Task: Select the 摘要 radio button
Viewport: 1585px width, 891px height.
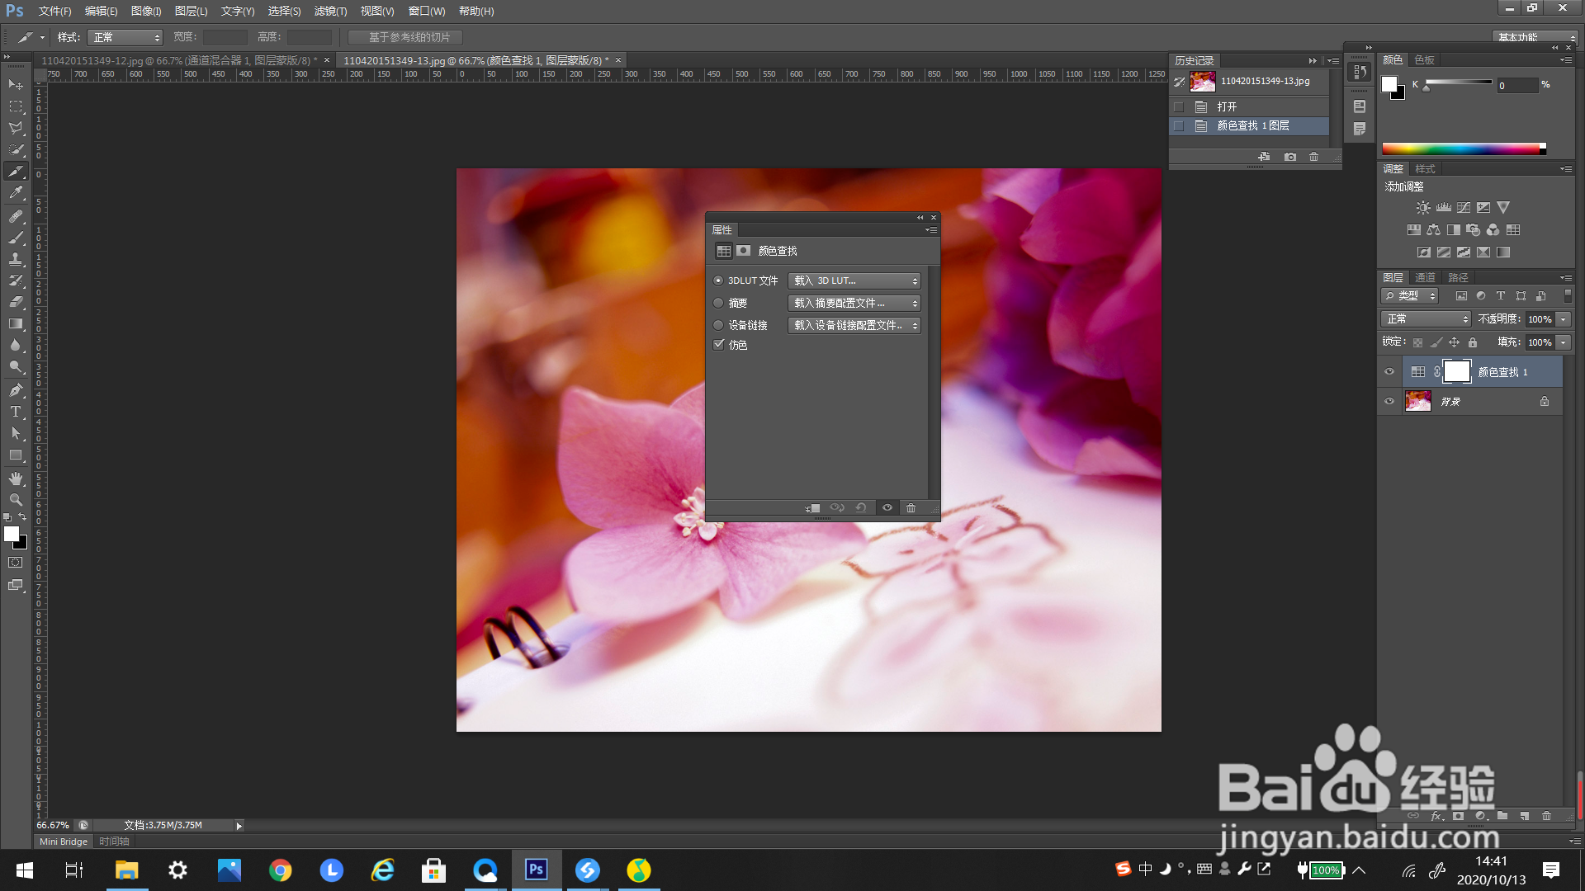Action: [718, 303]
